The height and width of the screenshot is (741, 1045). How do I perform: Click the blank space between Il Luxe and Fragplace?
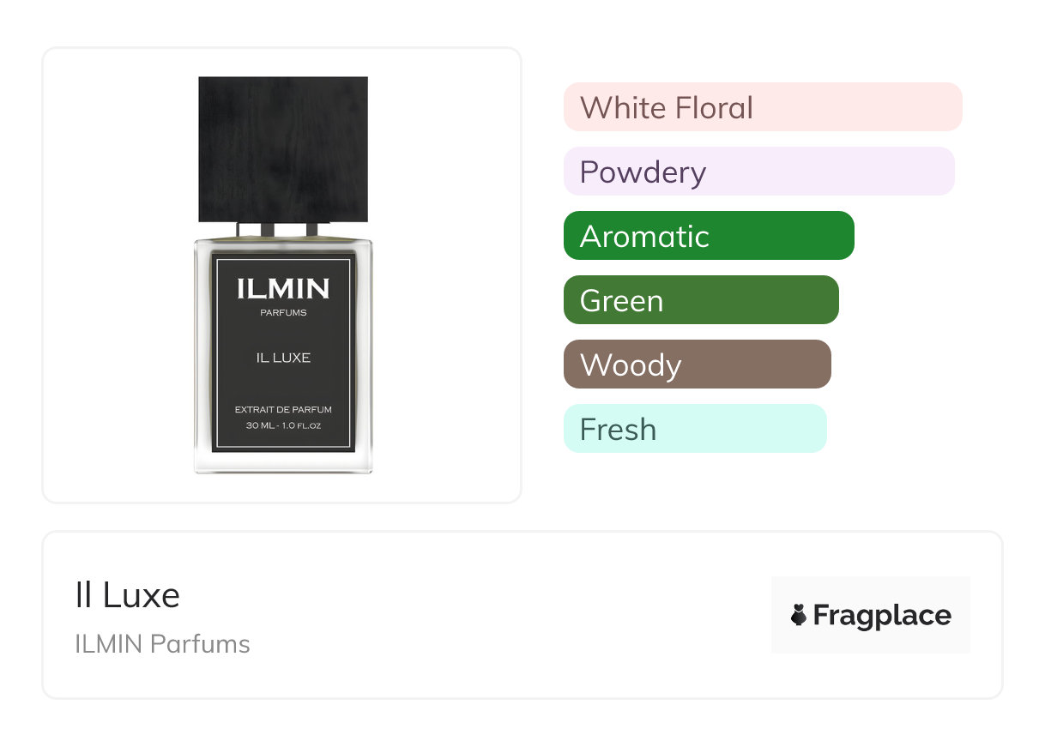(x=472, y=616)
